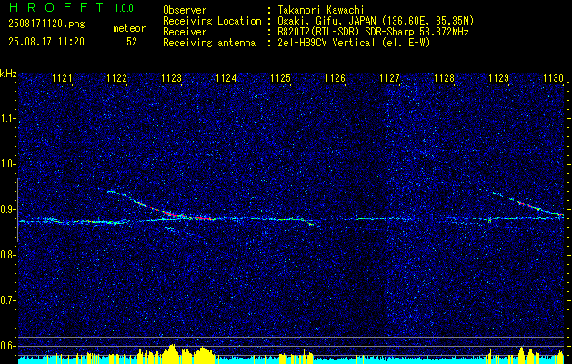Click the 1130 time marker

[x=553, y=77]
